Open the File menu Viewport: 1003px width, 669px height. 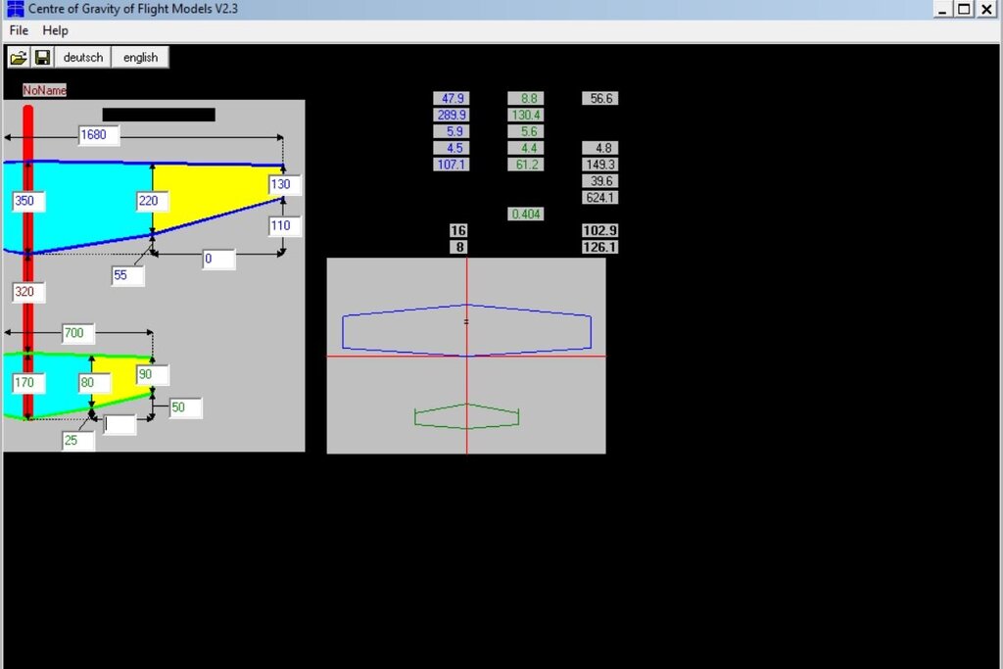point(19,30)
